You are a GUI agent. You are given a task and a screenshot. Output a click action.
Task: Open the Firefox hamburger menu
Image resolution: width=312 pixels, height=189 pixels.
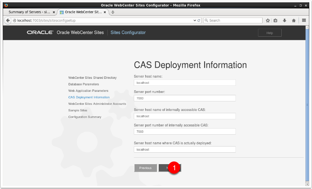[304, 20]
